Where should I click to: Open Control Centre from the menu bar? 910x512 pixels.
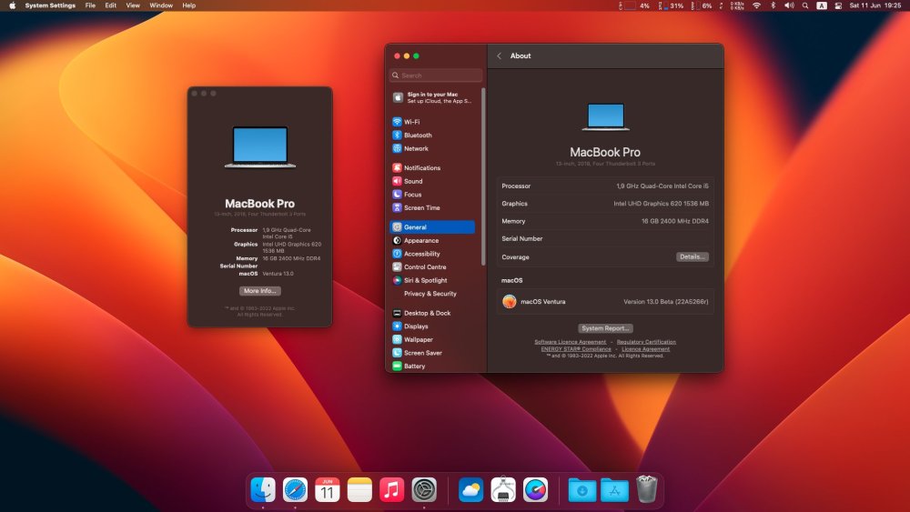(838, 5)
